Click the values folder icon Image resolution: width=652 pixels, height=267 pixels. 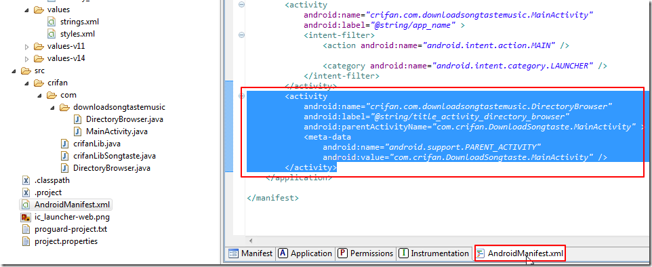(x=39, y=9)
